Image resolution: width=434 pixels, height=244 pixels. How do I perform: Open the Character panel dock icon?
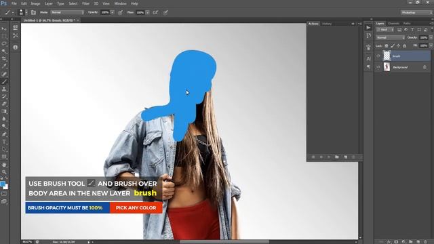[x=368, y=59]
